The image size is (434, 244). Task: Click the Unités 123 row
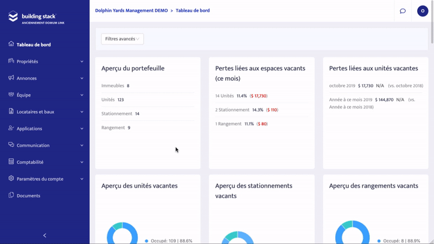click(x=148, y=100)
